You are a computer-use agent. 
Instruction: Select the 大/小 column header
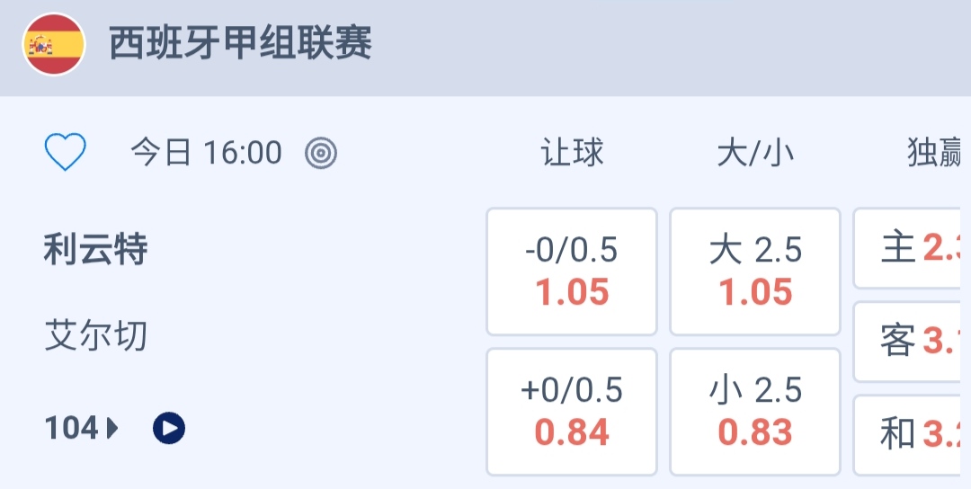755,153
